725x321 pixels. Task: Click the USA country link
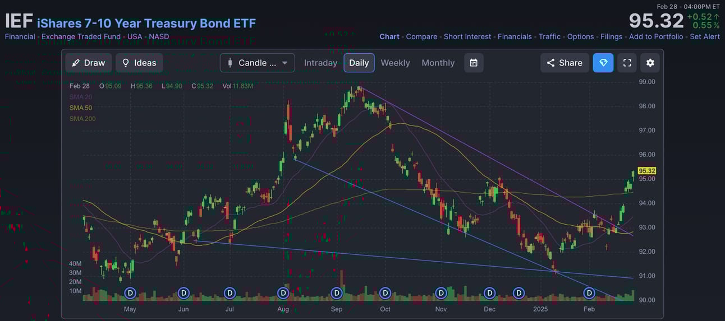click(x=135, y=36)
